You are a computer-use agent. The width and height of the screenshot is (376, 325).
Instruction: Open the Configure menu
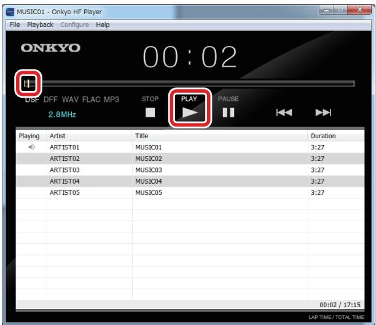74,25
